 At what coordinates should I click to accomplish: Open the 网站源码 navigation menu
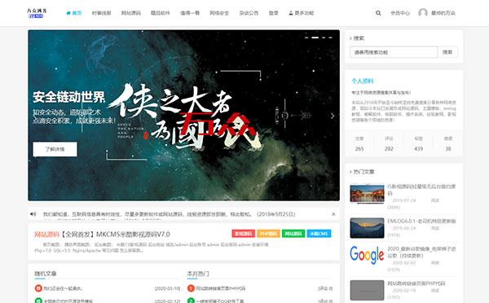pyautogui.click(x=130, y=13)
